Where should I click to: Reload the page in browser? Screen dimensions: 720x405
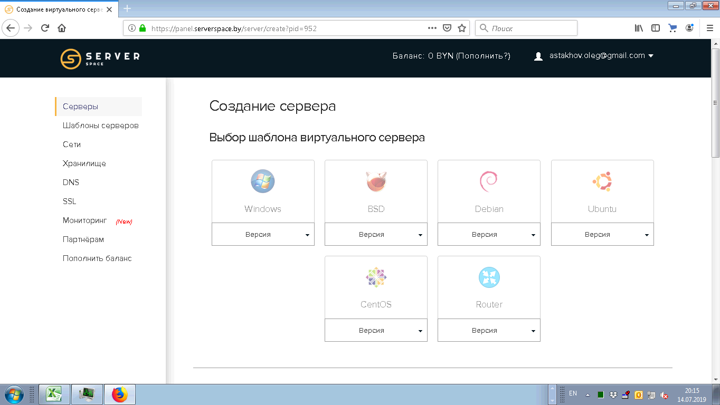45,28
